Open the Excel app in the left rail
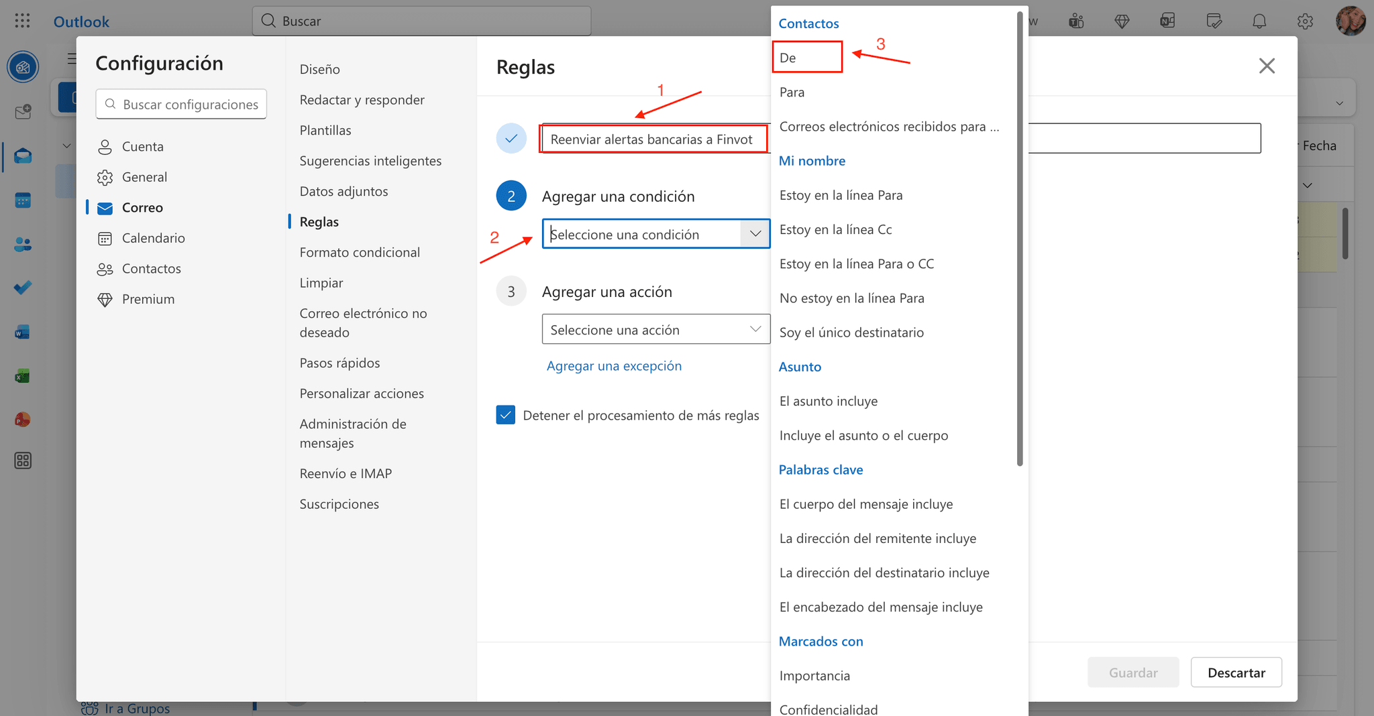The image size is (1374, 716). coord(23,375)
